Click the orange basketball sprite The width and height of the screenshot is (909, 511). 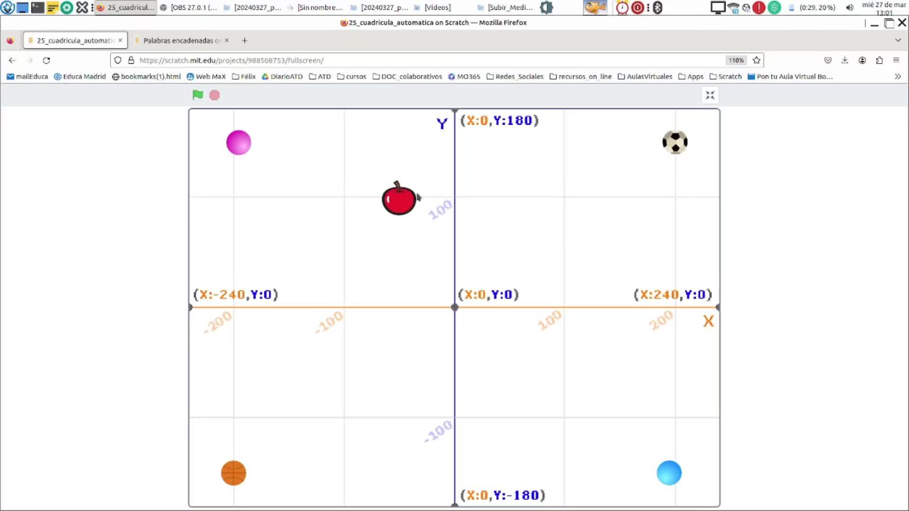[233, 473]
